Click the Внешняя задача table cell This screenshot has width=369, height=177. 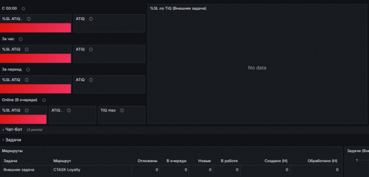[19, 170]
